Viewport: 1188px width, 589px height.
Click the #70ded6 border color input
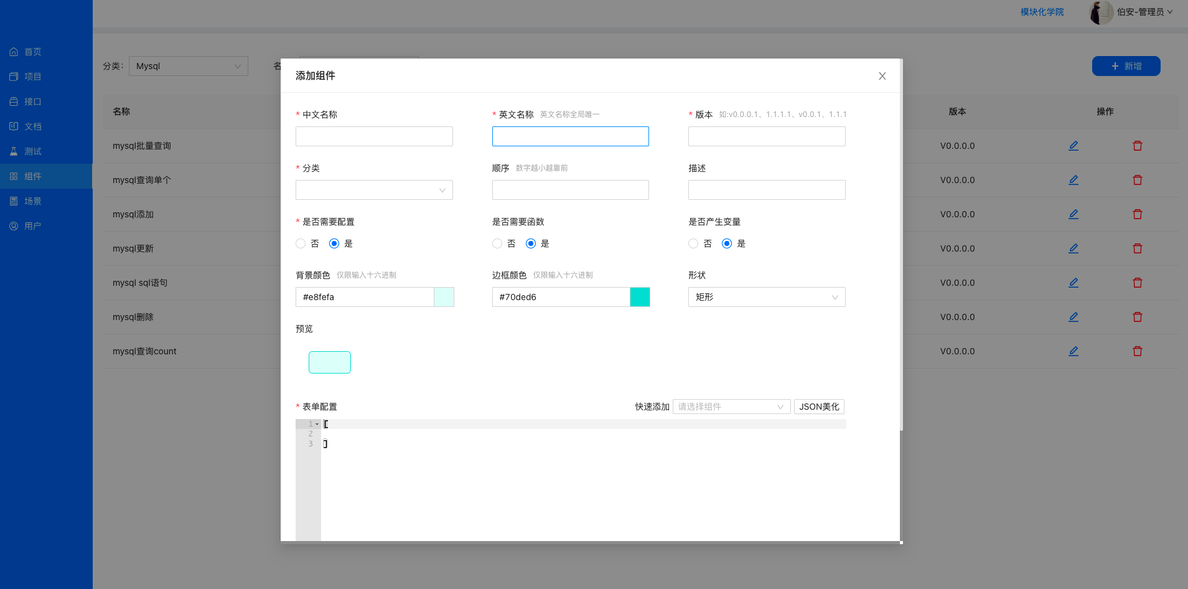[x=561, y=297]
